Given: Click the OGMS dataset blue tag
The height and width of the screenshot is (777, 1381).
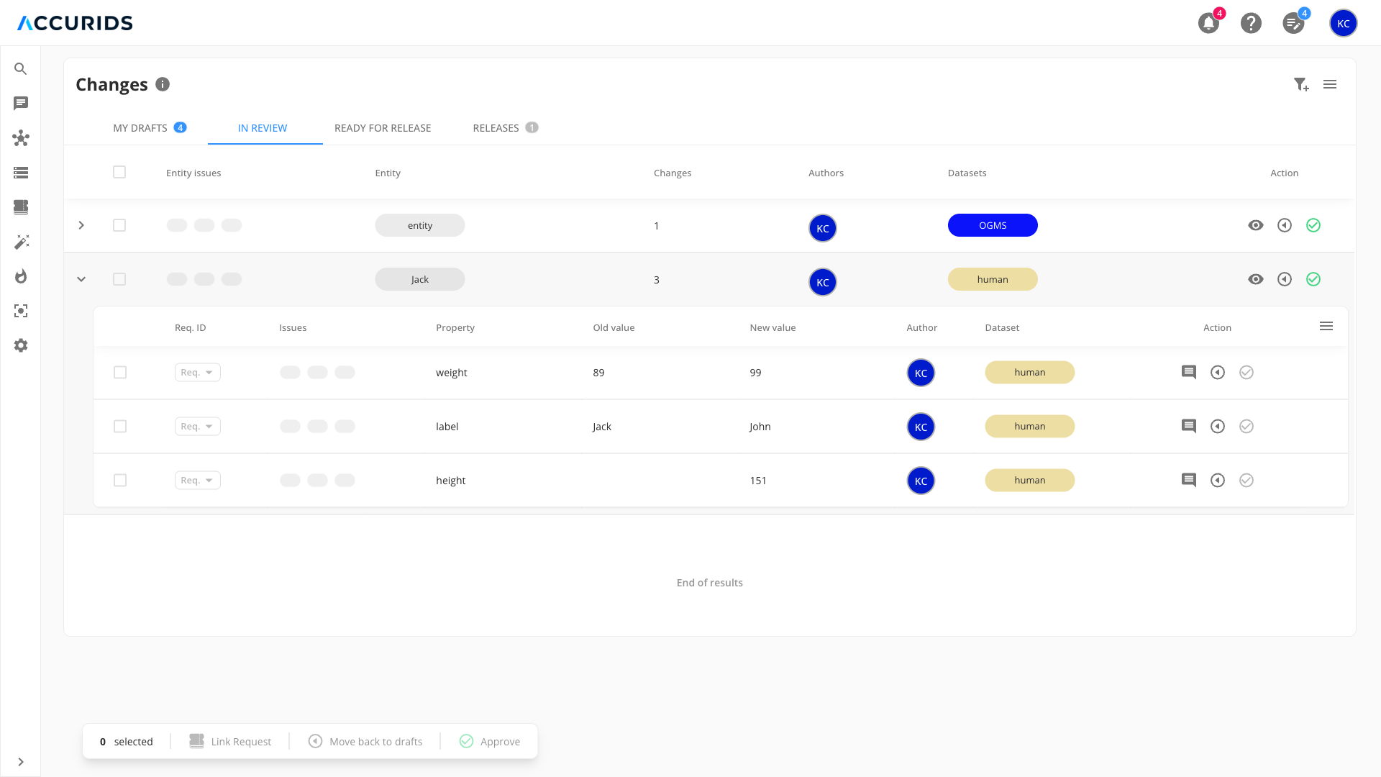Looking at the screenshot, I should coord(992,225).
